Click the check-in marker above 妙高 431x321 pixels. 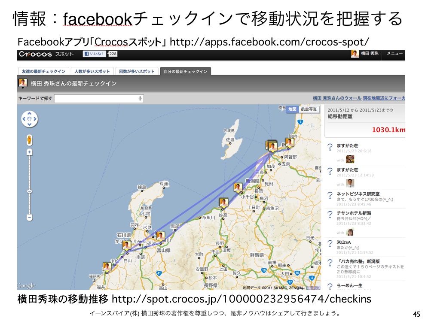tap(224, 203)
